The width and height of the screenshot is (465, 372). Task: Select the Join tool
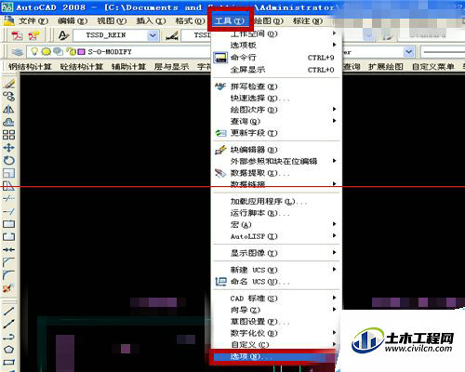[8, 249]
